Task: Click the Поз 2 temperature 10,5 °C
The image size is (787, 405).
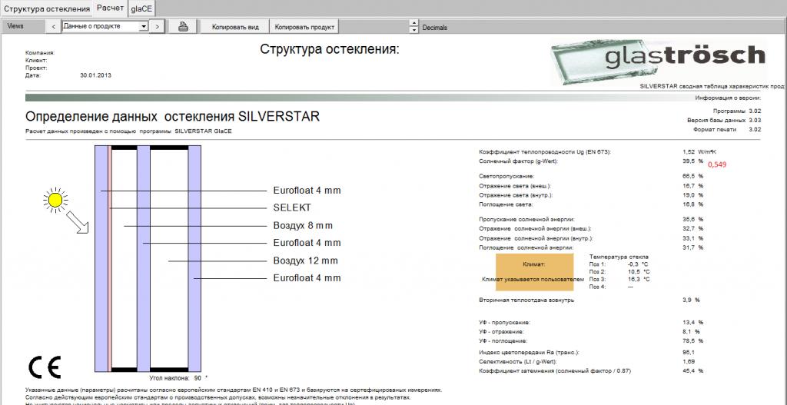Action: pos(639,271)
